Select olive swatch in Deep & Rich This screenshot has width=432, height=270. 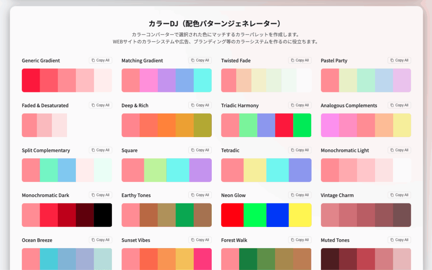click(x=203, y=125)
